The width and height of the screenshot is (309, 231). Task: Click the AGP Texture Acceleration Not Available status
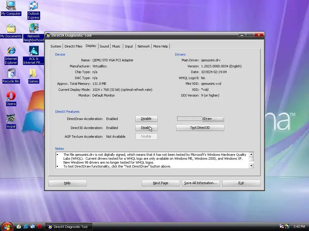pos(116,137)
